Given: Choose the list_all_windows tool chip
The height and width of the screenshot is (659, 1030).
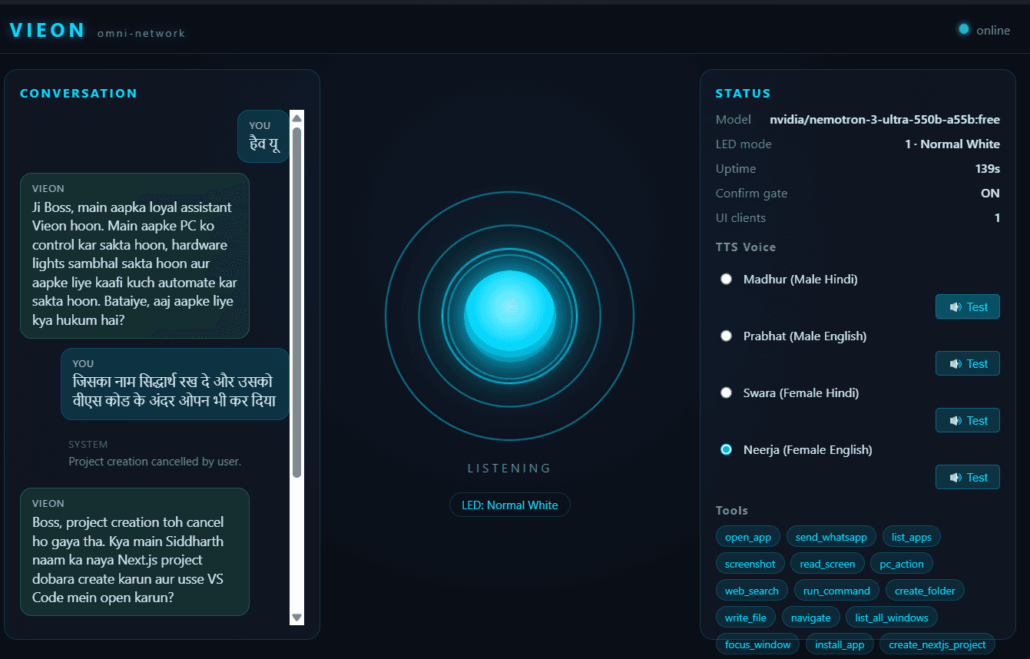Looking at the screenshot, I should 892,618.
